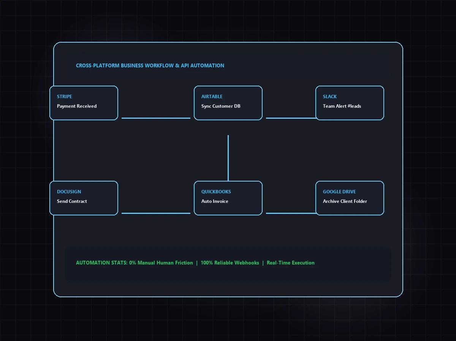Click the 'STRIPE' label
456x341 pixels.
pos(65,97)
